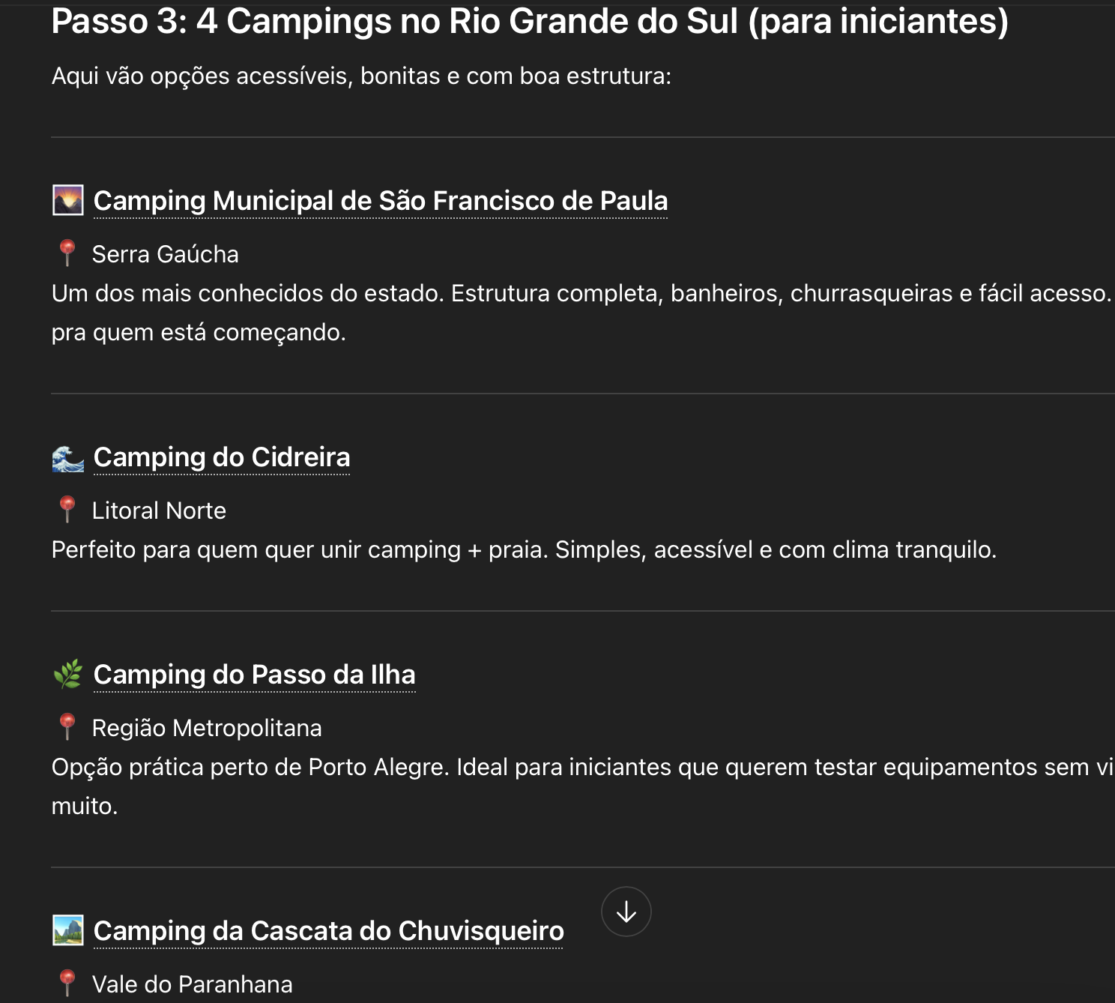Screen dimensions: 1115x1003
Task: Click the Litoral Norte location label
Action: point(160,510)
